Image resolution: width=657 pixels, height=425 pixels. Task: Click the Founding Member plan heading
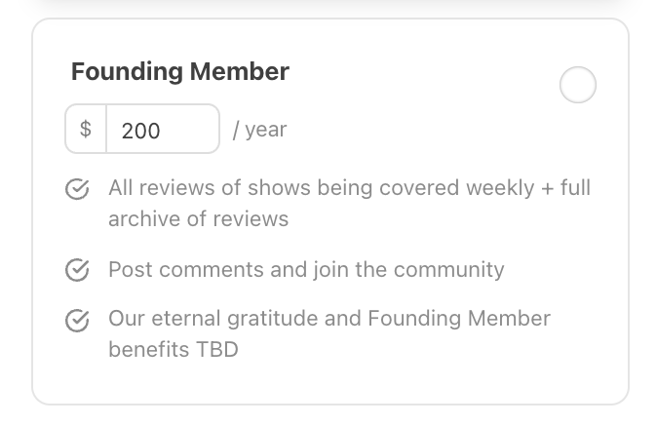coord(180,72)
